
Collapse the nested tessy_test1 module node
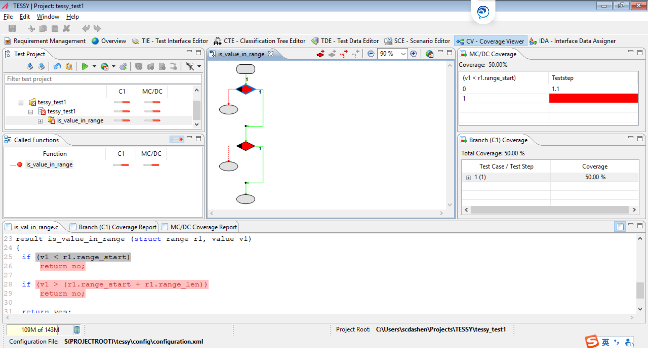[x=31, y=112]
